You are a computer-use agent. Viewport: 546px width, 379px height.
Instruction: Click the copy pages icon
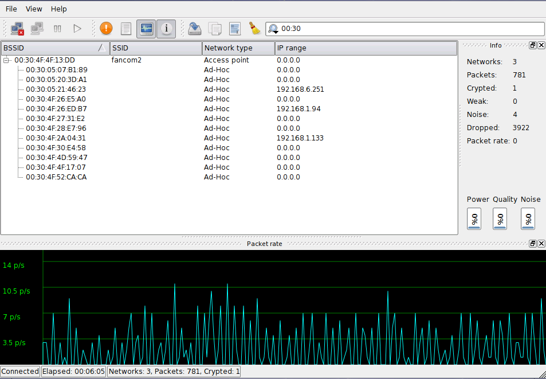click(x=215, y=29)
